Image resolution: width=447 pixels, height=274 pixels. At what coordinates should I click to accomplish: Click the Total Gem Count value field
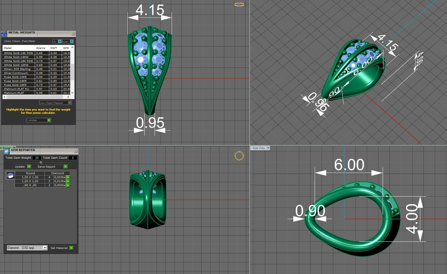point(73,158)
